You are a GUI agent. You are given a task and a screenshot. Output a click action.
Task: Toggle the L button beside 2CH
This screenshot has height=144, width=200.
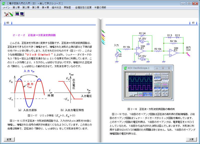[x=151, y=74]
